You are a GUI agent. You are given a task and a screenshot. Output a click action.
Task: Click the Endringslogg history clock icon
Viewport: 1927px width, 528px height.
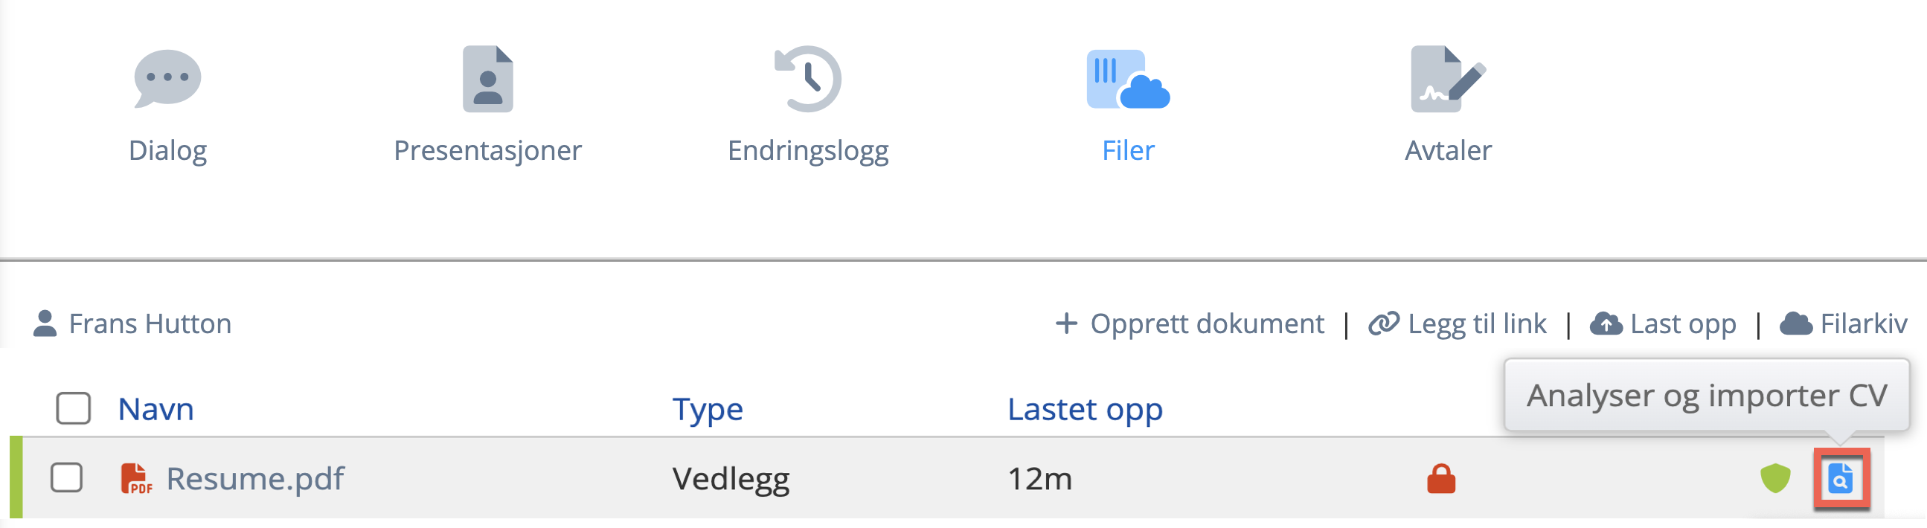pyautogui.click(x=808, y=79)
